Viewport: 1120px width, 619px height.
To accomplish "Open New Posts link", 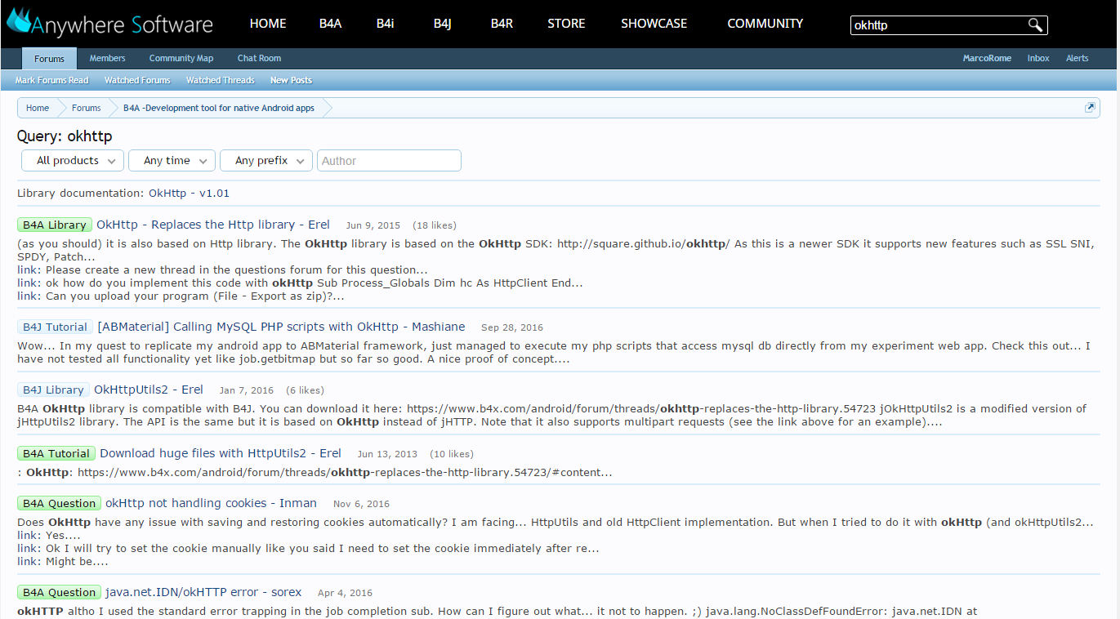I will click(x=291, y=80).
